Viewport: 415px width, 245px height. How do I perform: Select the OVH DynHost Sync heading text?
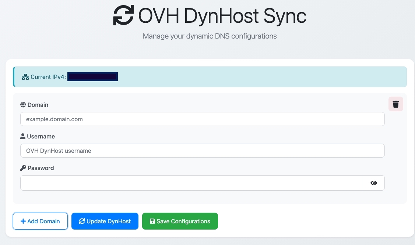222,16
